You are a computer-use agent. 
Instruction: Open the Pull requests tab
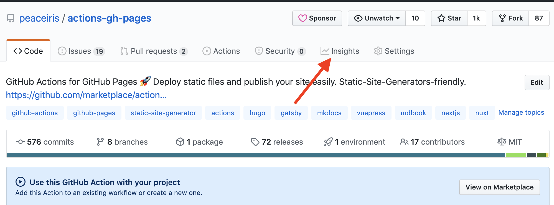tap(154, 51)
